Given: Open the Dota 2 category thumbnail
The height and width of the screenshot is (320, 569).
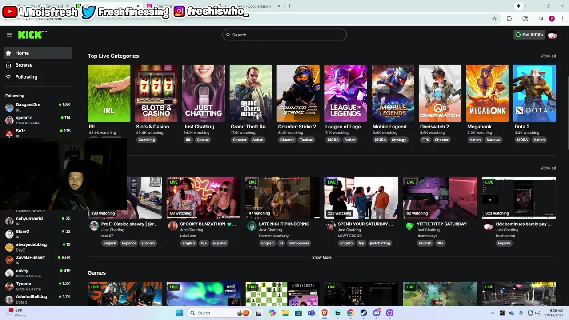Looking at the screenshot, I should [534, 93].
